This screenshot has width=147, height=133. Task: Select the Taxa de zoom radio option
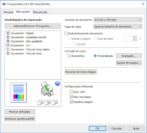pos(95,39)
